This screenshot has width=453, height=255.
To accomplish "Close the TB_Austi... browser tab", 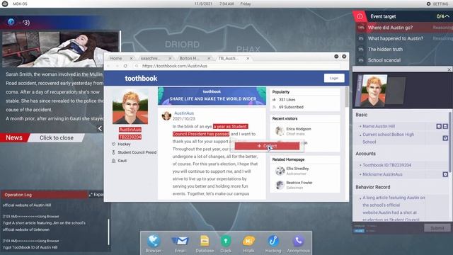I will (x=248, y=58).
